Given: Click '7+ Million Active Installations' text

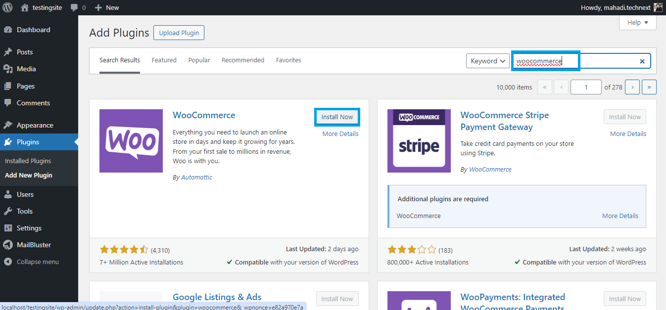Looking at the screenshot, I should pyautogui.click(x=142, y=263).
